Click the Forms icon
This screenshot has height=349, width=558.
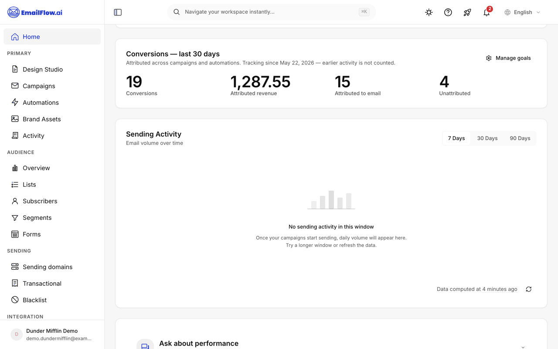(15, 234)
